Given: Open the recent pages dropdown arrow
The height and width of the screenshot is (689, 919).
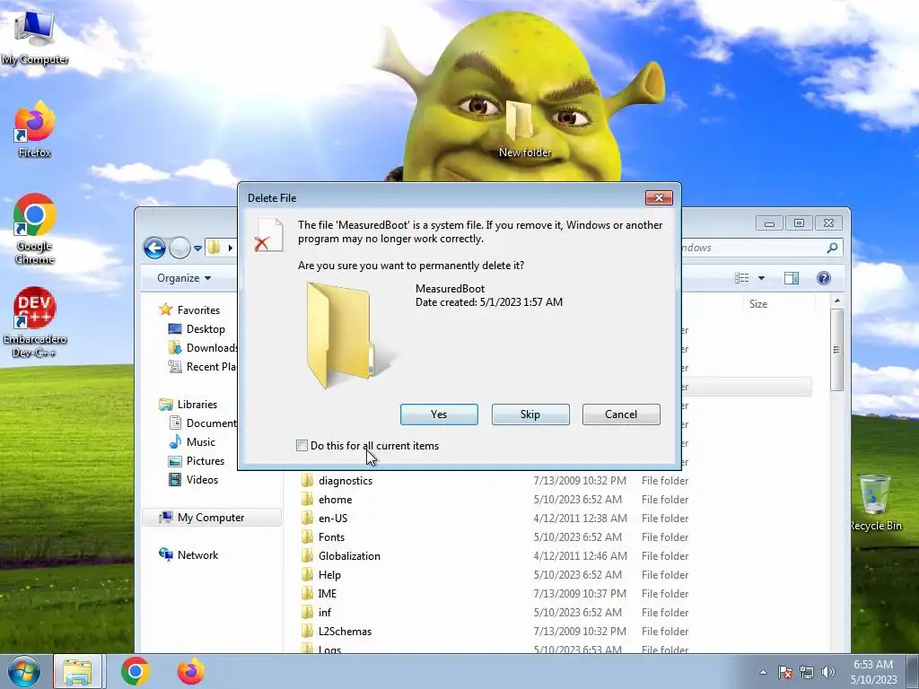Looking at the screenshot, I should (x=198, y=249).
